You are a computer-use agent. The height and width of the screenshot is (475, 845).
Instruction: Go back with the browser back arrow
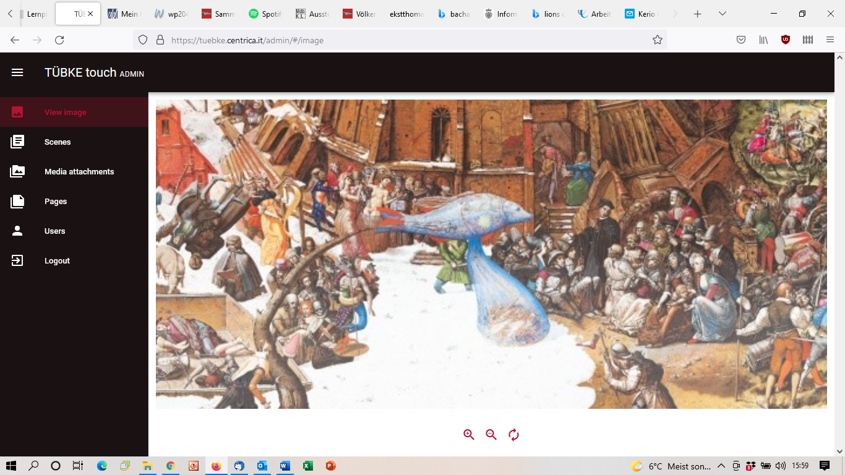(x=15, y=40)
